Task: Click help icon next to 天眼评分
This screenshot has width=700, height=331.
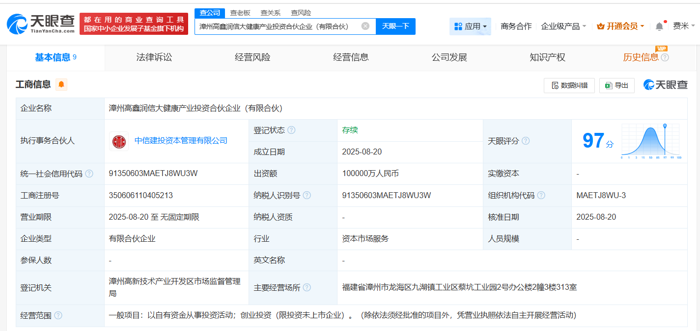Action: coord(526,141)
